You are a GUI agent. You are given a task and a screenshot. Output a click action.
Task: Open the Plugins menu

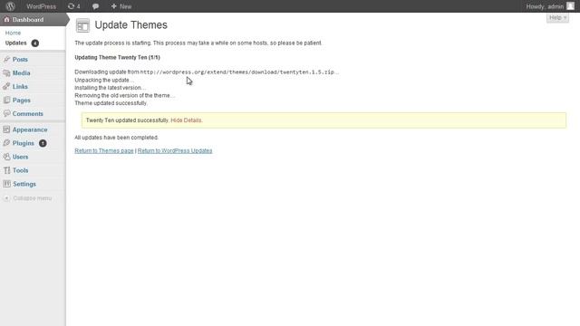pyautogui.click(x=23, y=143)
